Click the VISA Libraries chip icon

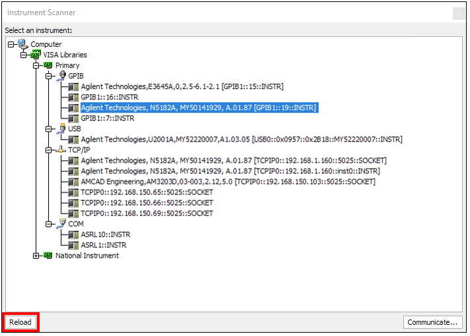(x=36, y=55)
